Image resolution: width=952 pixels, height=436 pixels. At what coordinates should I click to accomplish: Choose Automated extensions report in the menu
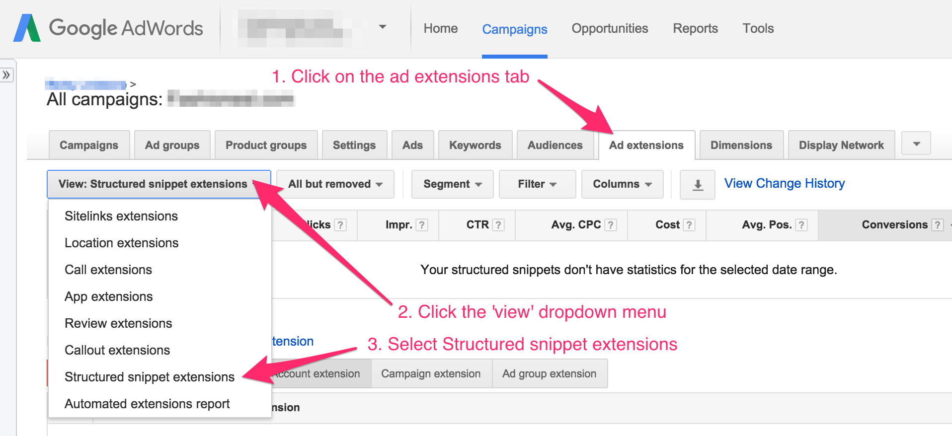pyautogui.click(x=147, y=404)
